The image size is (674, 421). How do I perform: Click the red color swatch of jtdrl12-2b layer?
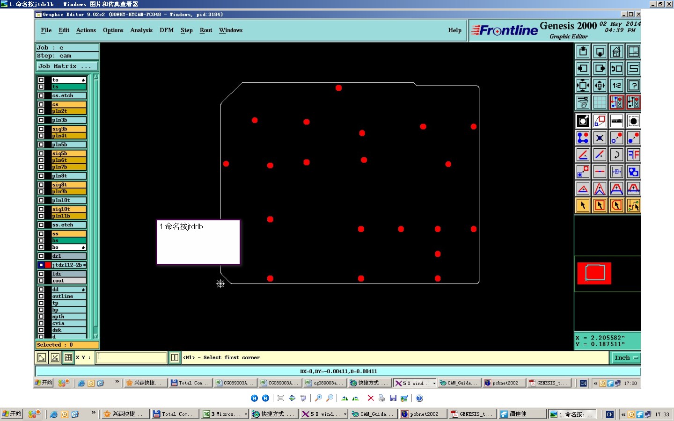(48, 265)
